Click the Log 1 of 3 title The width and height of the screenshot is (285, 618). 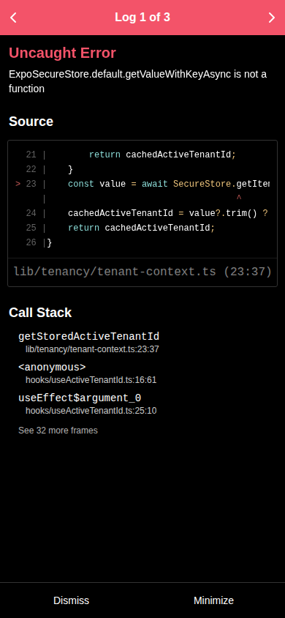142,18
